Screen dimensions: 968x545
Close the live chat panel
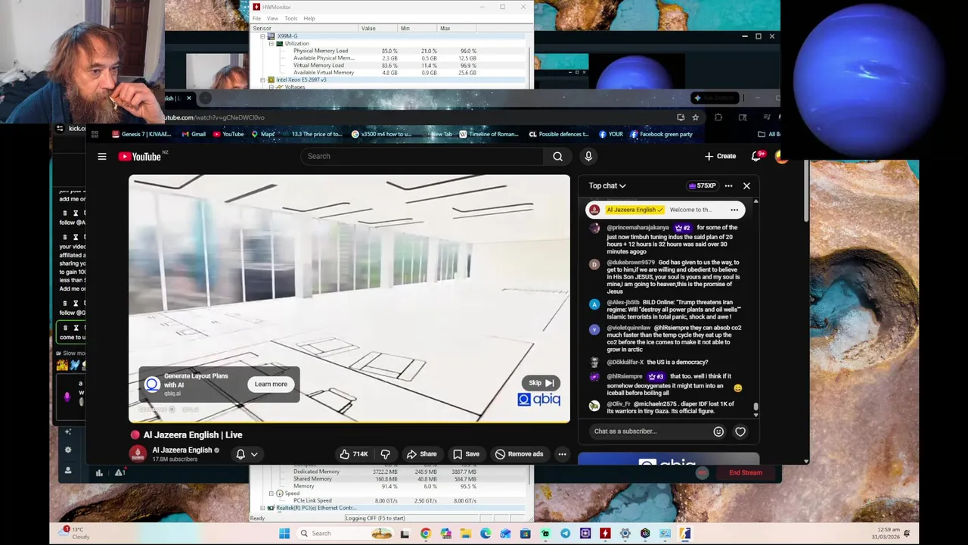(x=746, y=185)
